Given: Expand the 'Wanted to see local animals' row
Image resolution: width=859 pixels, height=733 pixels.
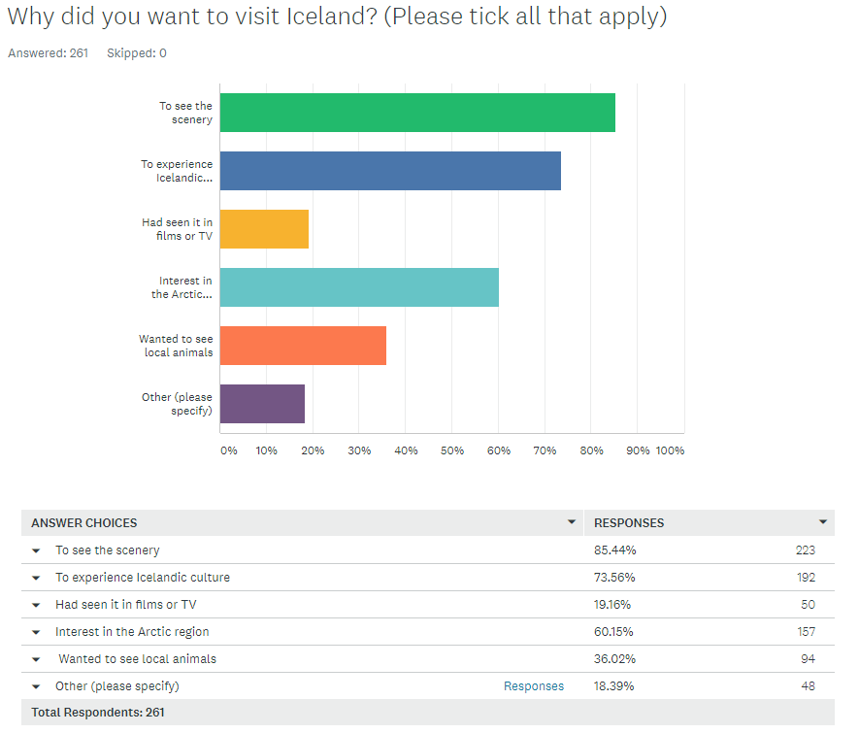Looking at the screenshot, I should 36,658.
